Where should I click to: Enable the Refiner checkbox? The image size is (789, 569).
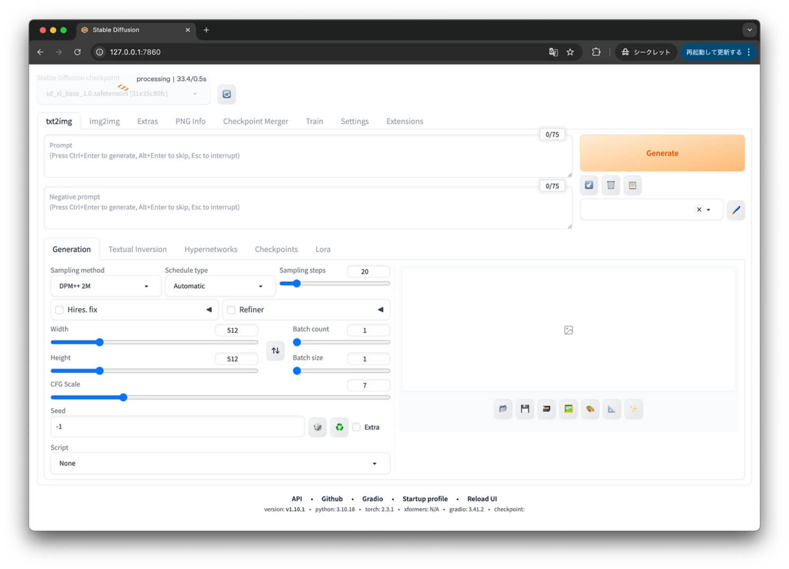[231, 310]
